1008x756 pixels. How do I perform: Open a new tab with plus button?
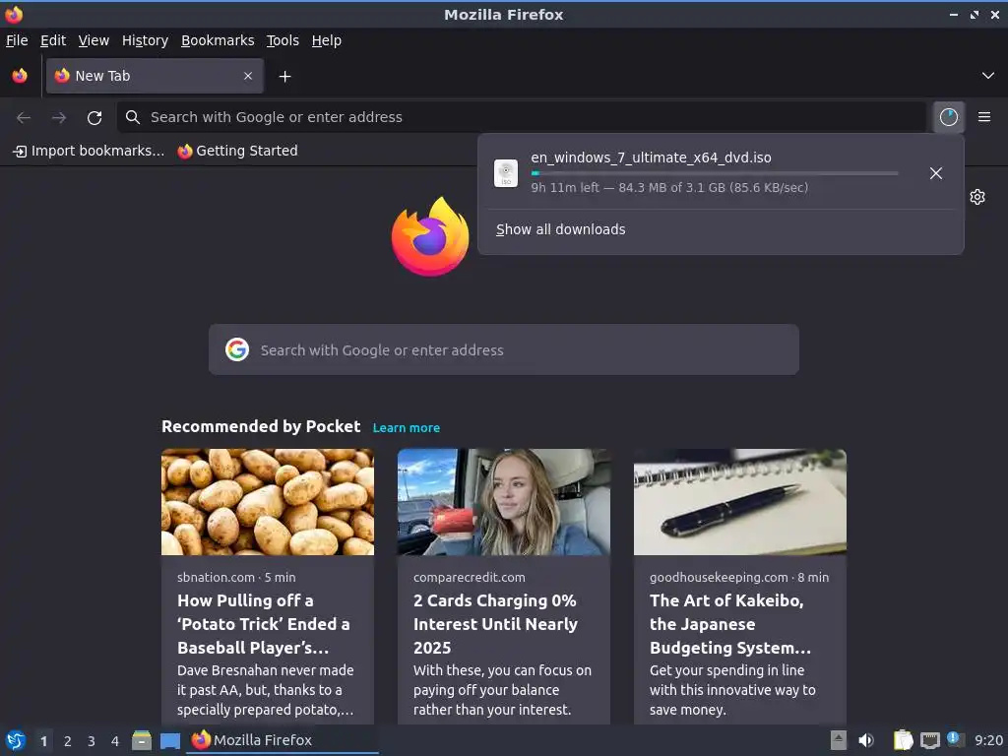pyautogui.click(x=284, y=77)
